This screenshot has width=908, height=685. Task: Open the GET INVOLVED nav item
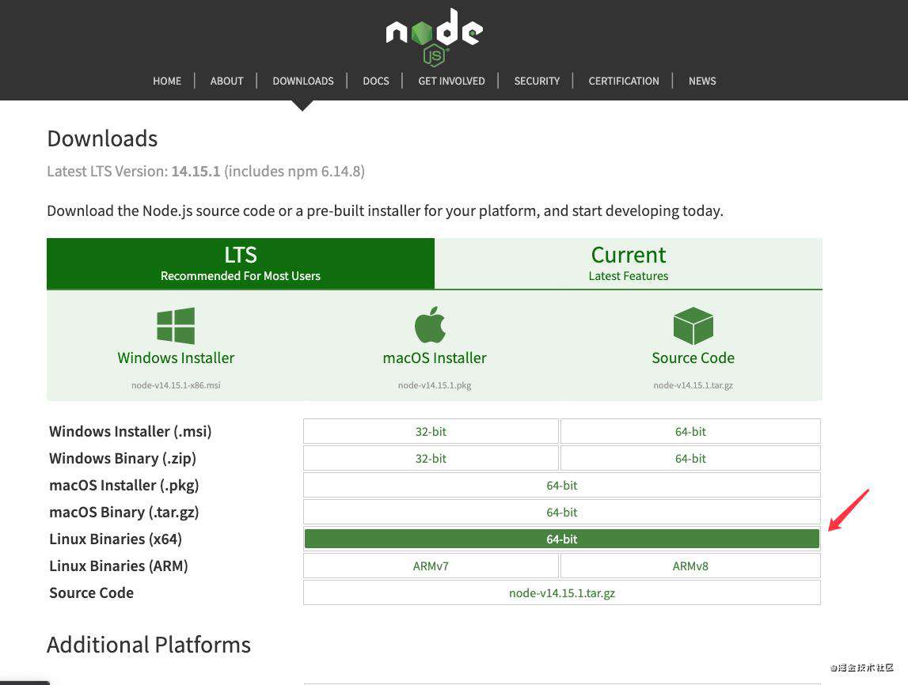coord(452,81)
